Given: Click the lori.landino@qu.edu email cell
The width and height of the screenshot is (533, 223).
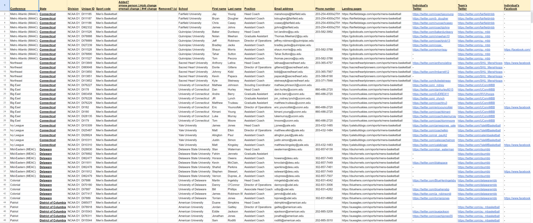Looking at the screenshot, I should point(294,32).
